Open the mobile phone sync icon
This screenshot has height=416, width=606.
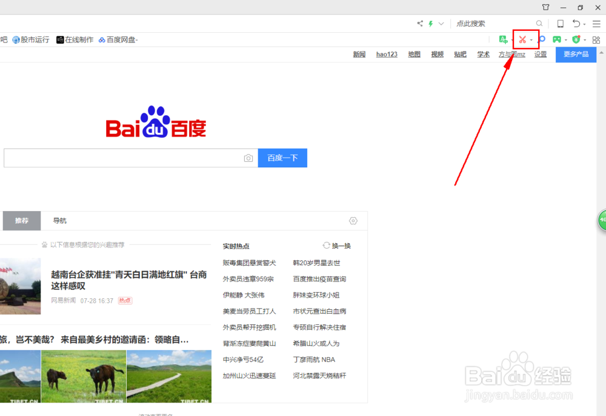click(559, 24)
